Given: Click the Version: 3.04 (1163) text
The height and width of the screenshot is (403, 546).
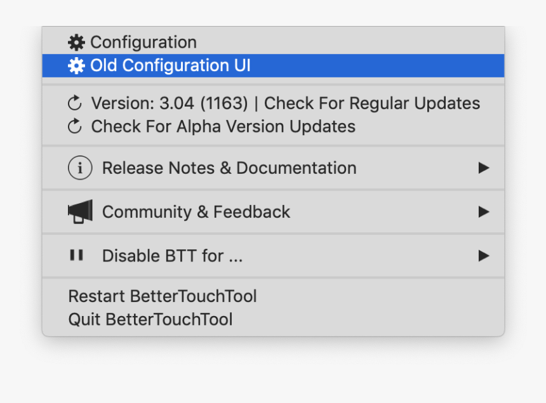Looking at the screenshot, I should tap(170, 103).
